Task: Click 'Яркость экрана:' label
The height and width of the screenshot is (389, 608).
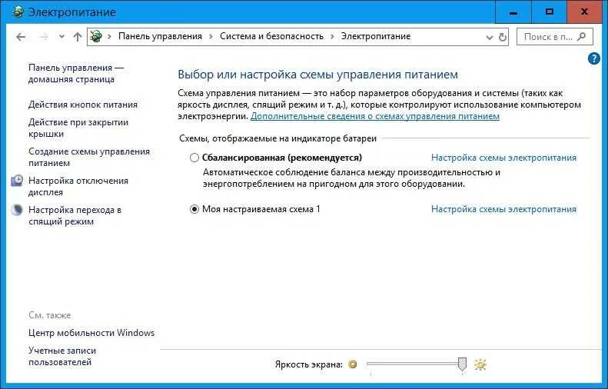Action: click(x=309, y=364)
